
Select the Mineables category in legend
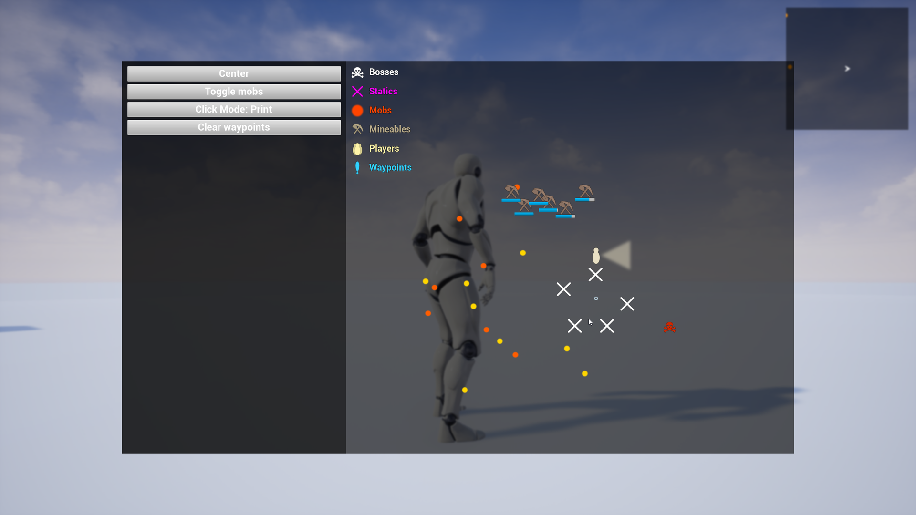point(389,129)
